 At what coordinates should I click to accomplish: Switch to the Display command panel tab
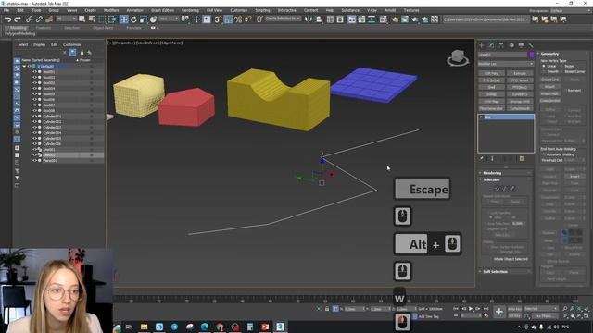tap(521, 45)
